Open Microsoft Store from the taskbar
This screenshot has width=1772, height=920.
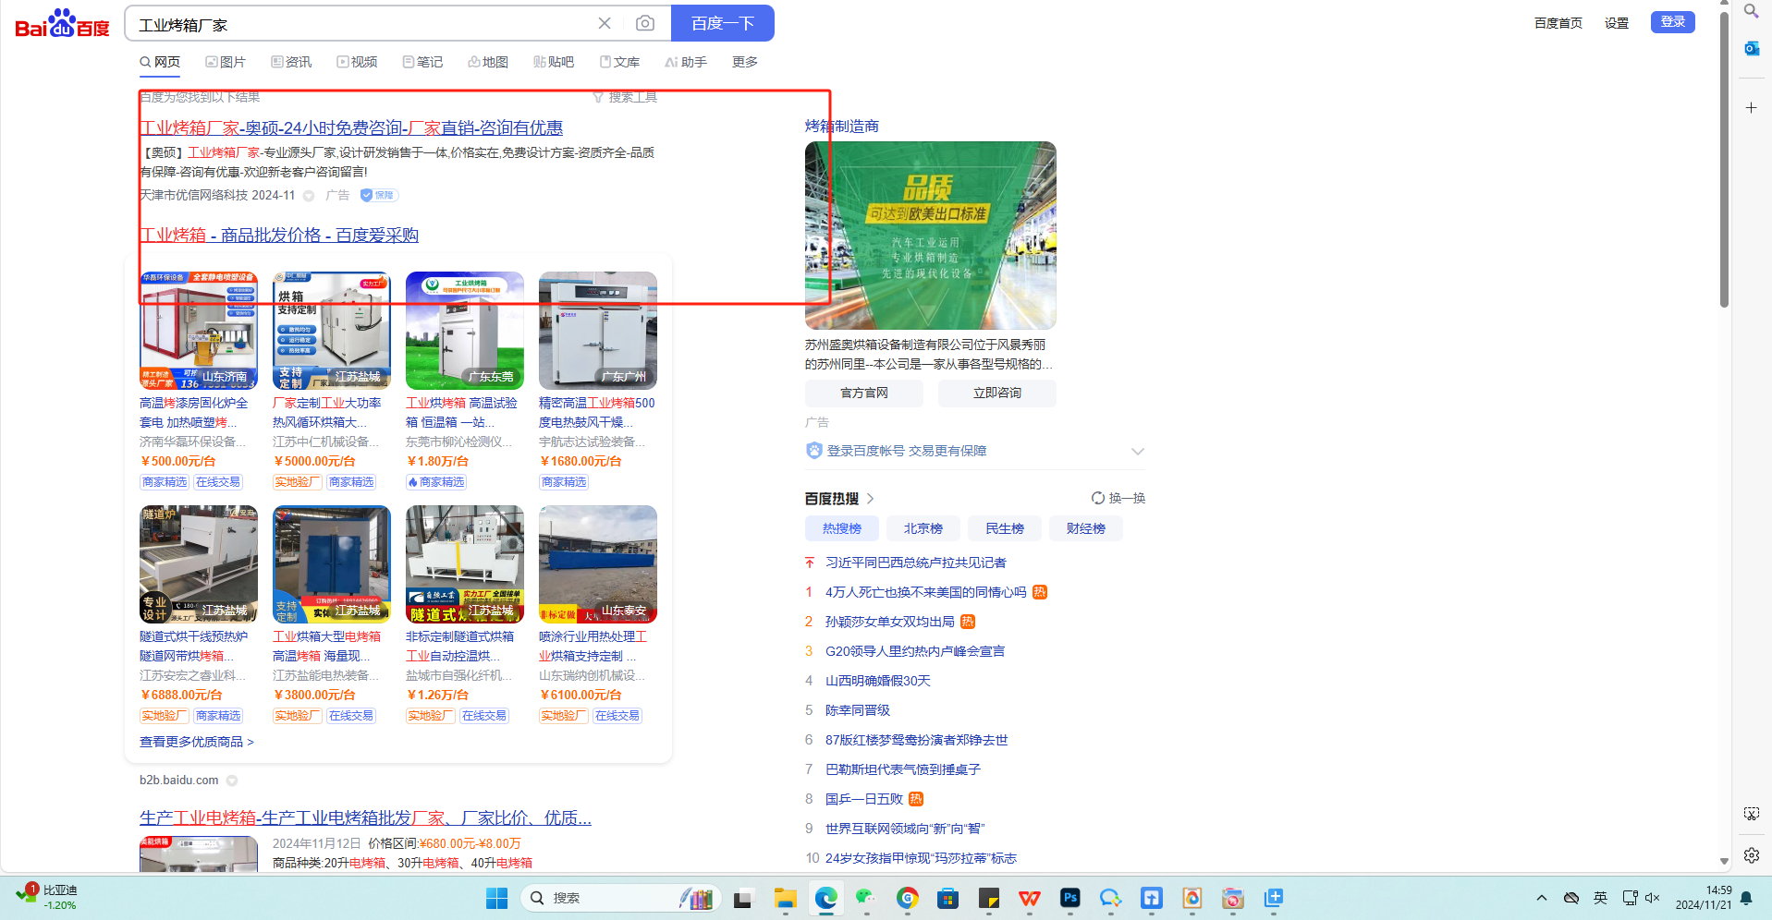click(947, 898)
